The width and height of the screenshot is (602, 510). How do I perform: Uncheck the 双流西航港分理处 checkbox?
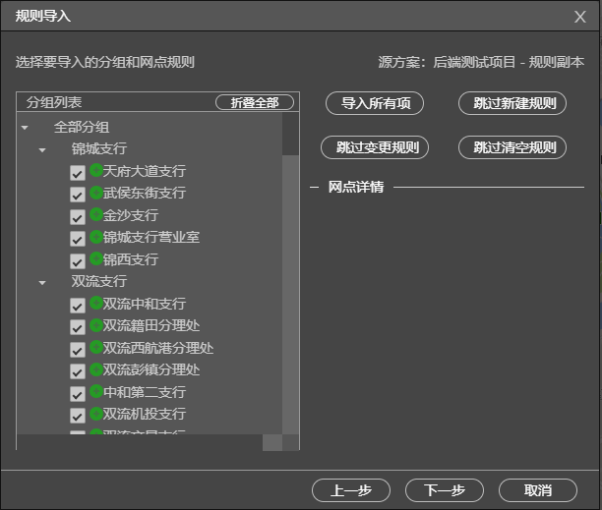click(78, 349)
